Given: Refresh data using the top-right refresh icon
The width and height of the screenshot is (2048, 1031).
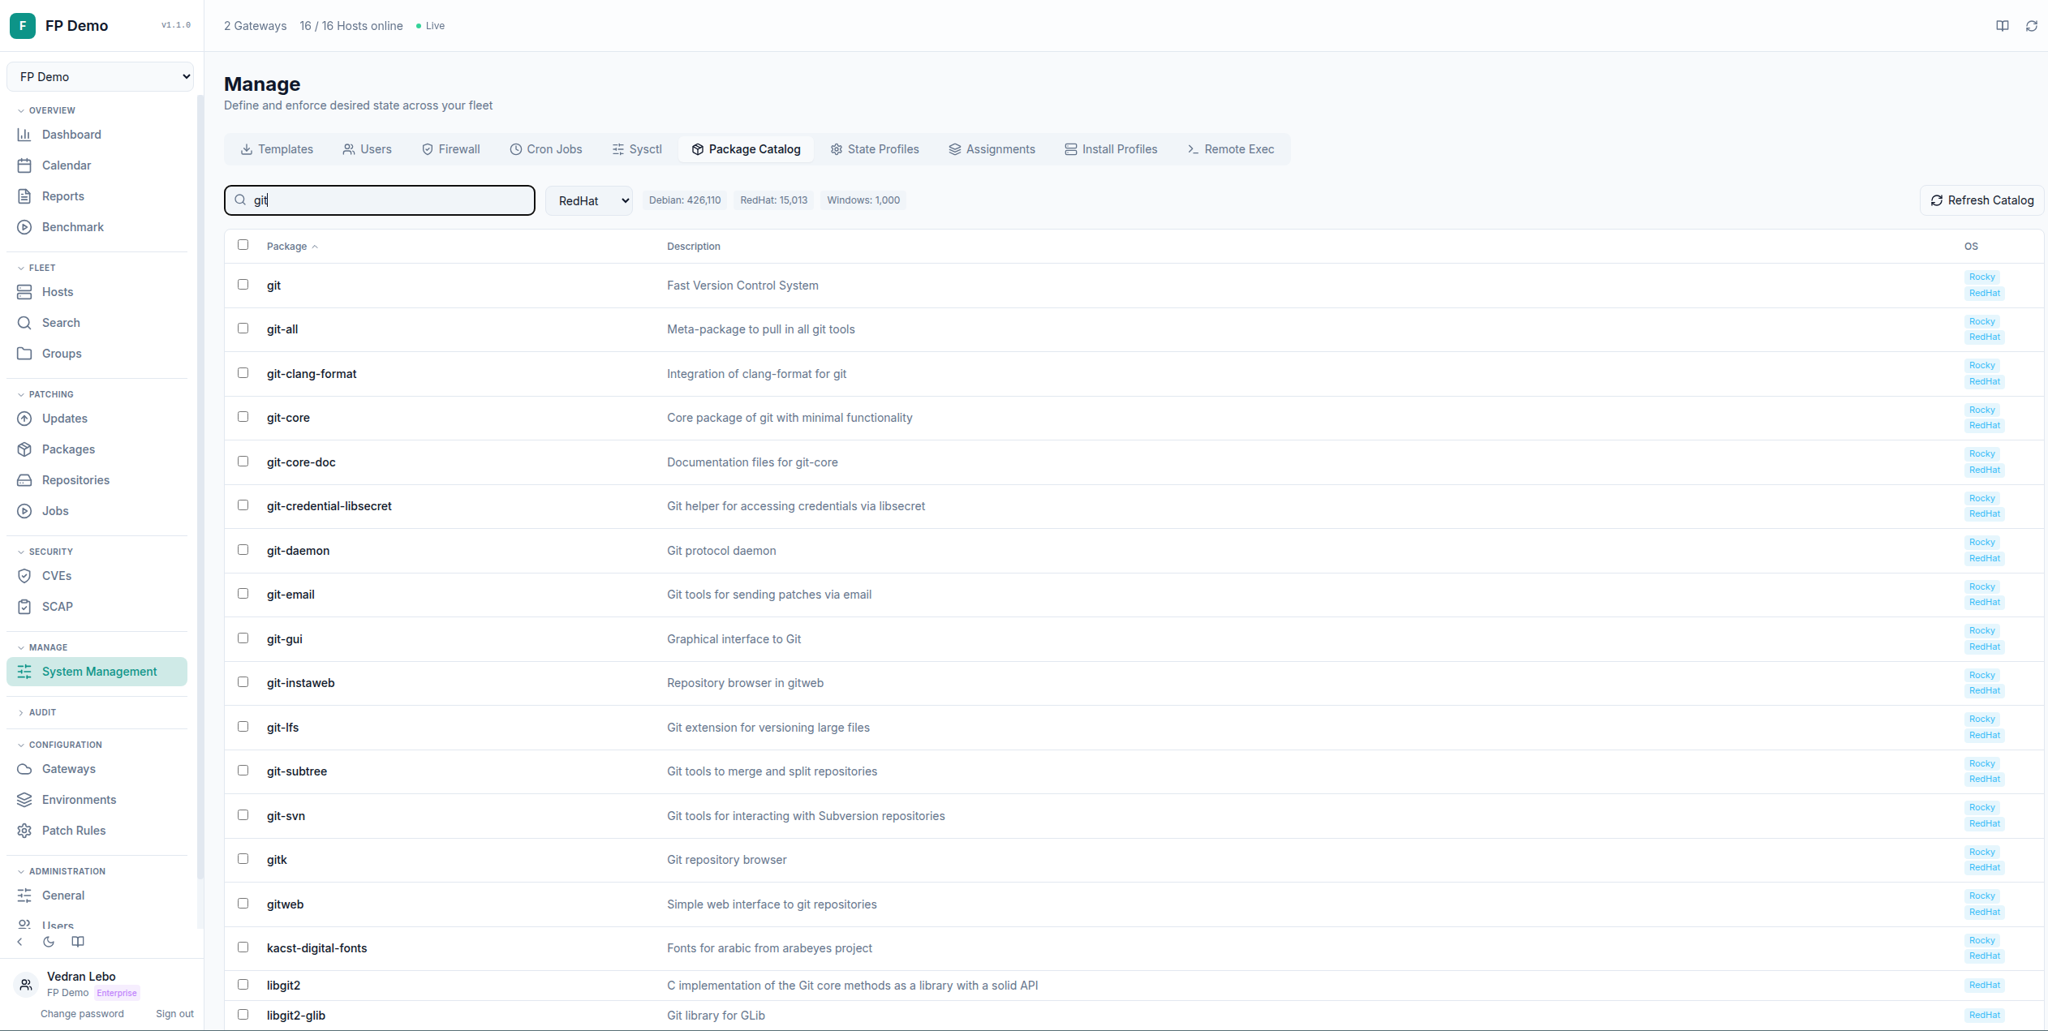Looking at the screenshot, I should point(2031,25).
